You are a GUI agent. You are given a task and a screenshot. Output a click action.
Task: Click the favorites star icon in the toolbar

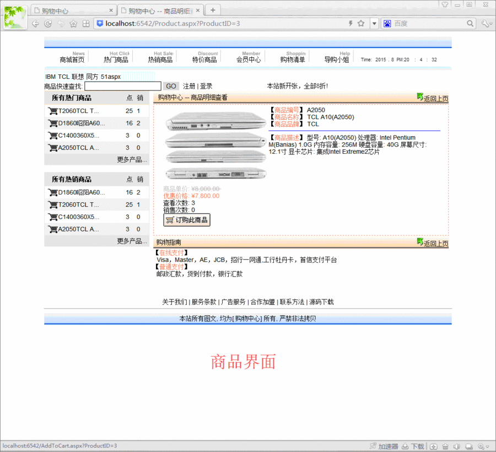coord(73,23)
